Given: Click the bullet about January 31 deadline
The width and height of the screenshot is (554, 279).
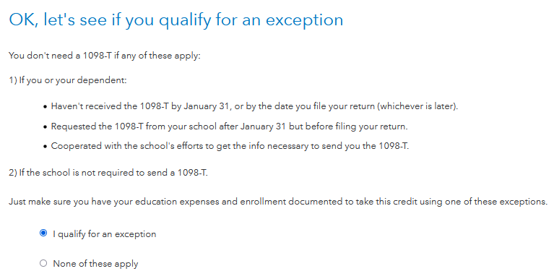Looking at the screenshot, I should coord(254,106).
